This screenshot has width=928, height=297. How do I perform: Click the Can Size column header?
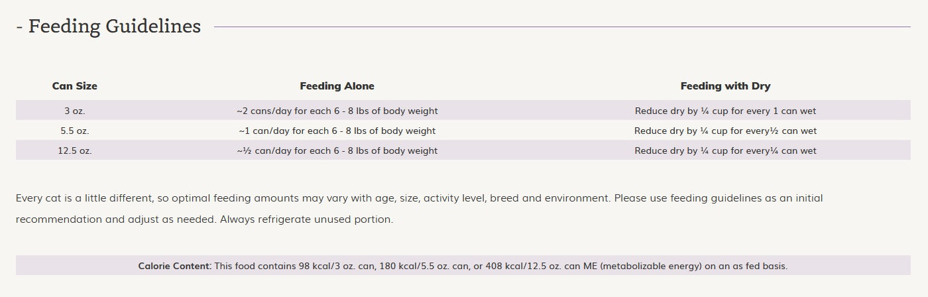75,86
